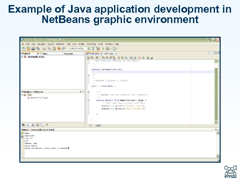Open the Profile menu
Screen dimensions: 240x180
pyautogui.click(x=81, y=44)
